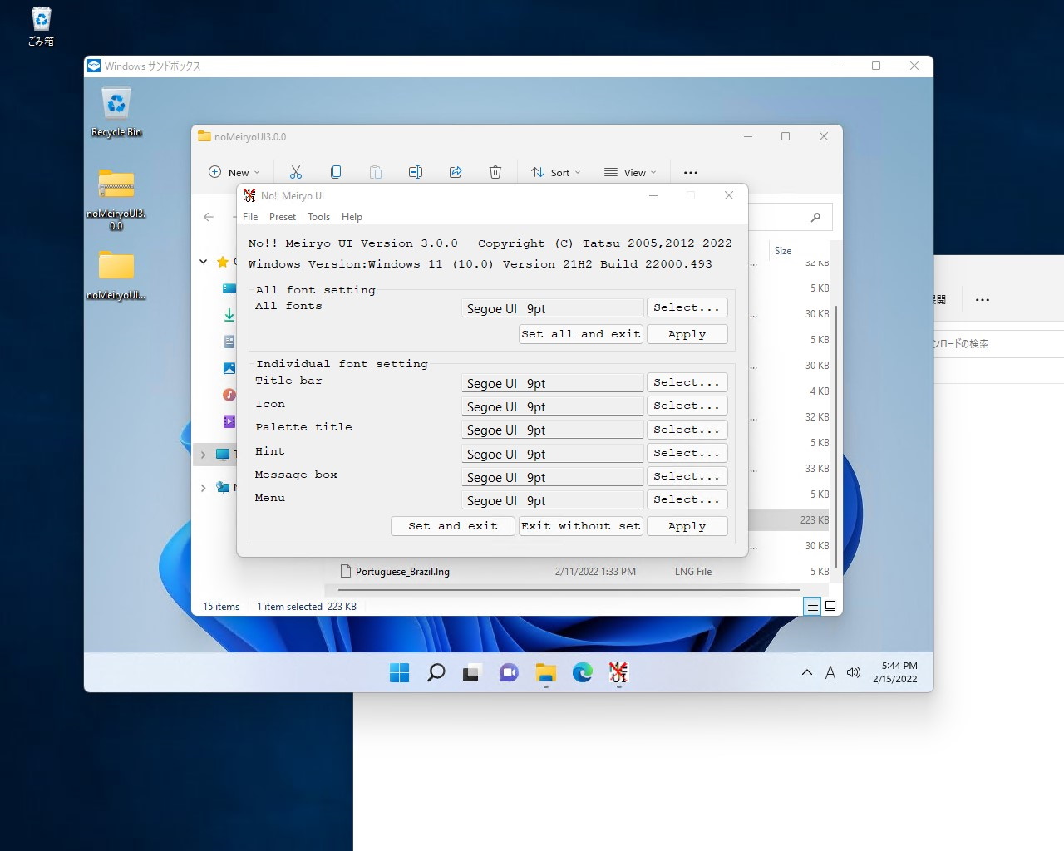Click the Set and exit button
The height and width of the screenshot is (851, 1064).
coord(452,526)
